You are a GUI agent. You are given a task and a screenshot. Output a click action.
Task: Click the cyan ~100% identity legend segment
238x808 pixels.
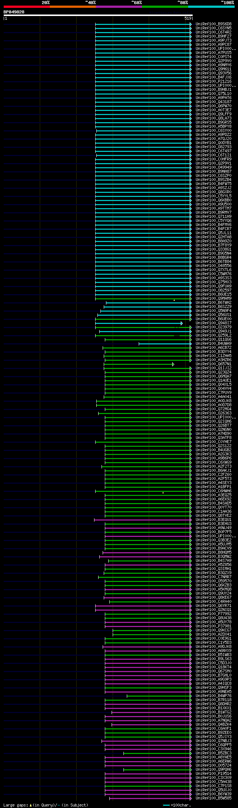click(211, 6)
